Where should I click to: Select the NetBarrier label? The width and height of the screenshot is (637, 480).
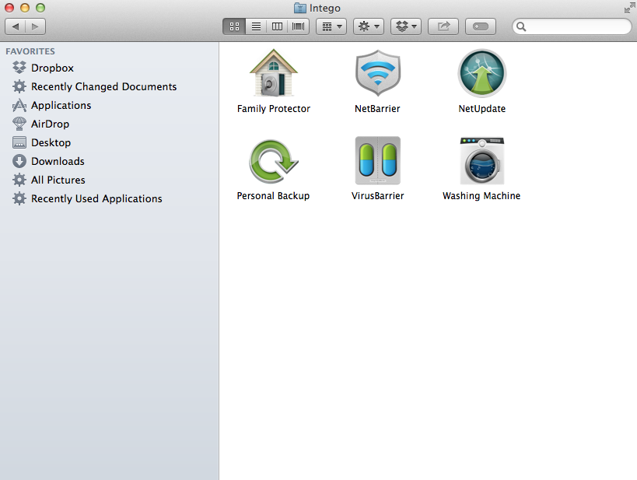[x=377, y=109]
